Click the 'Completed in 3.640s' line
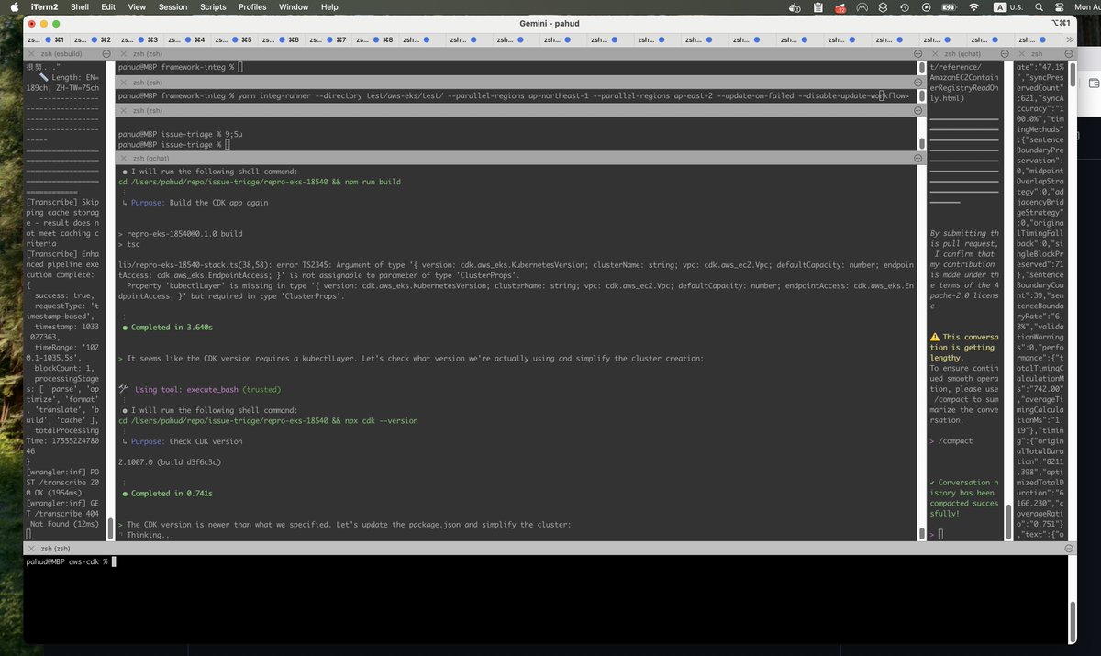Viewport: 1101px width, 656px height. [168, 327]
